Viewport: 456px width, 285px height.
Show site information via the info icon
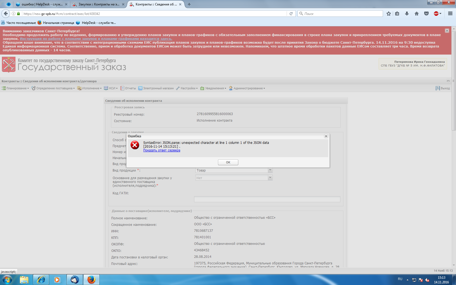(x=14, y=14)
